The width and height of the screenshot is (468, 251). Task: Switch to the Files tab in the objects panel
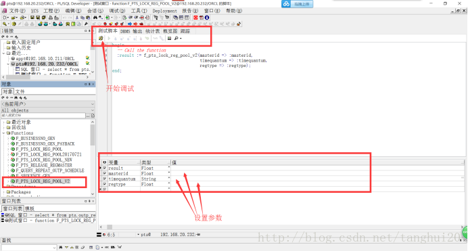pos(20,91)
